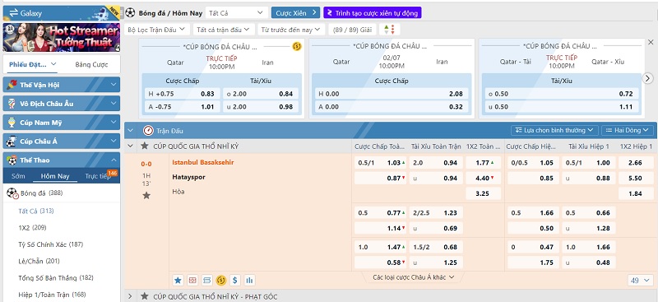Screen dimensions: 658x302
Task: Collapse CÚP QUỐC GIA THỔ NHĨ KỲ league
Action: pos(131,146)
